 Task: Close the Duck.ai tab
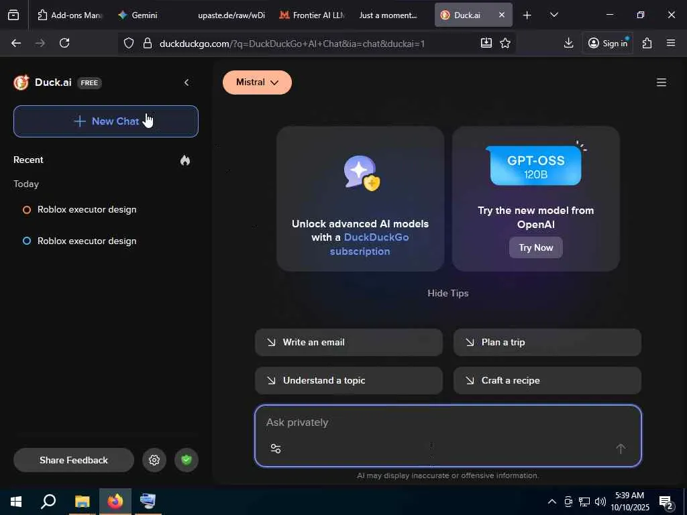click(x=502, y=15)
